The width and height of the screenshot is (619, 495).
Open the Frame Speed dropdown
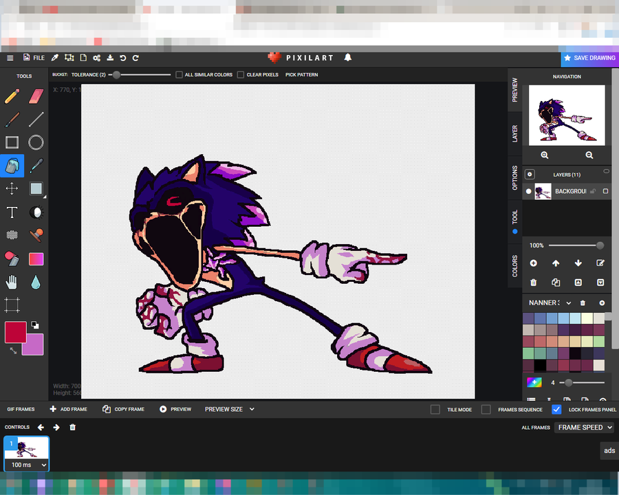(584, 428)
